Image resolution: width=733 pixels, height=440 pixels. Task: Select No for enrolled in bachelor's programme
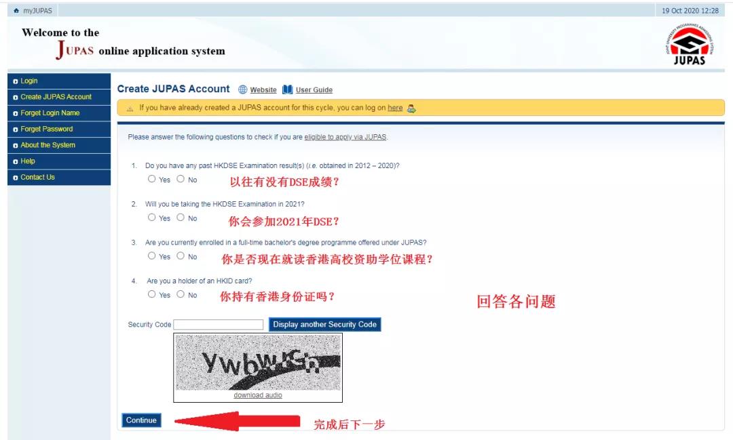181,256
